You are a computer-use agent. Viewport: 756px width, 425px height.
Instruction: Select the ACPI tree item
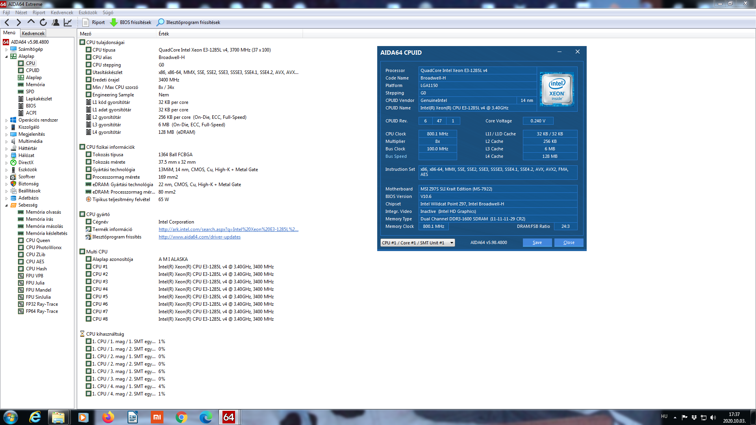[31, 113]
